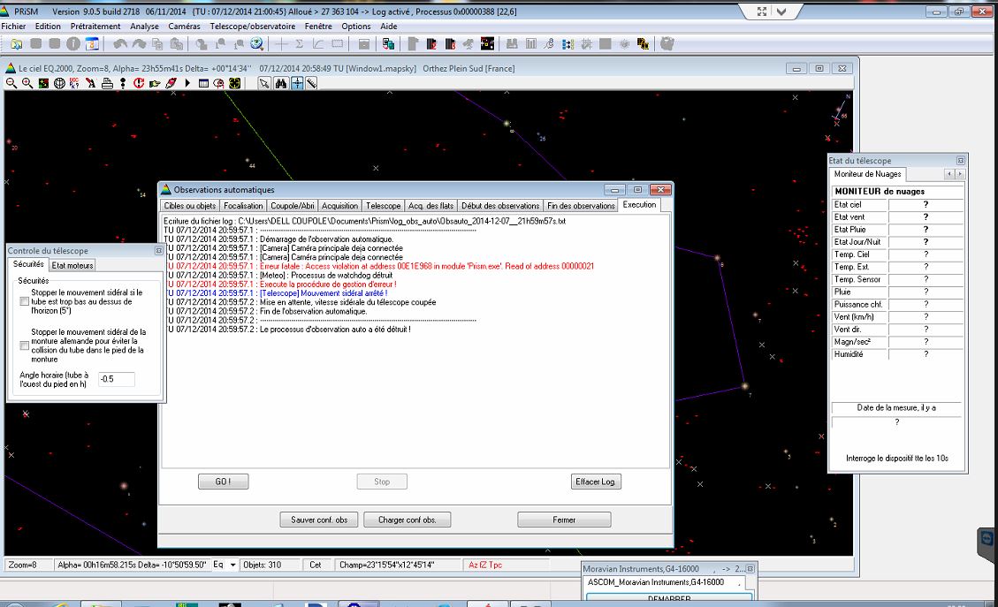Viewport: 998px width, 607px height.
Task: Select the binoculars search tool
Action: click(x=281, y=83)
